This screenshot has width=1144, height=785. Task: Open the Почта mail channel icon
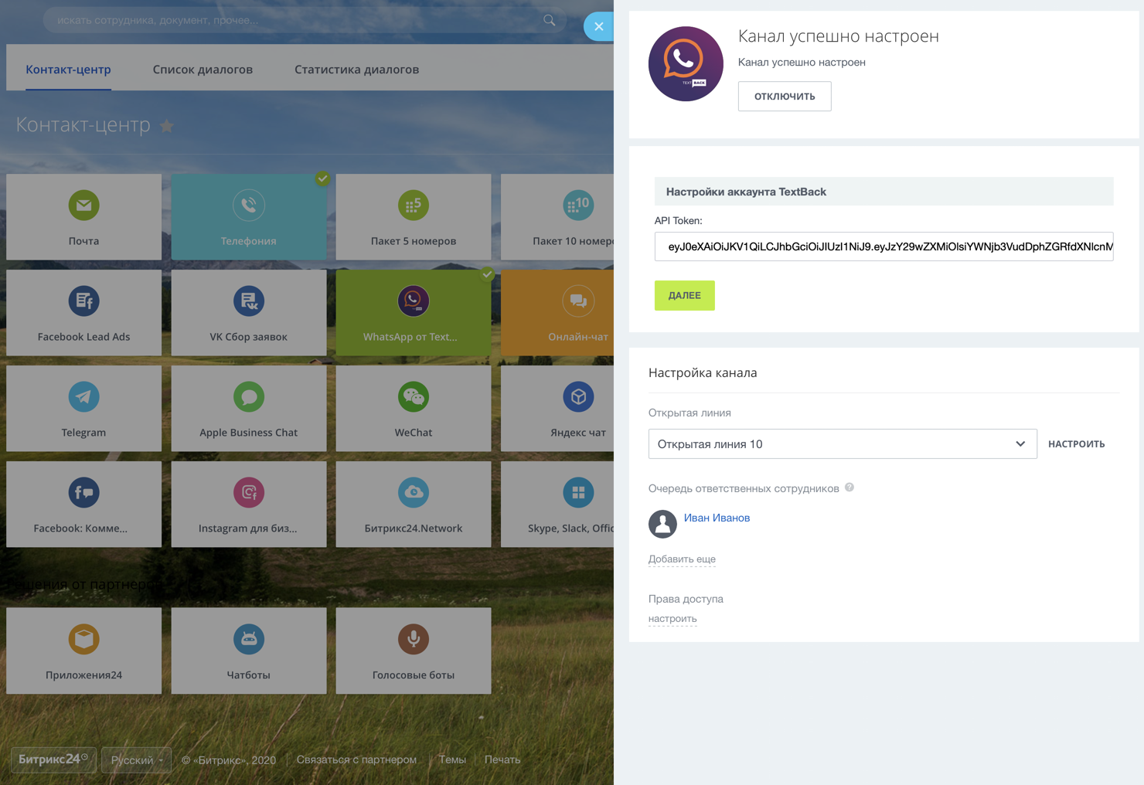click(83, 206)
